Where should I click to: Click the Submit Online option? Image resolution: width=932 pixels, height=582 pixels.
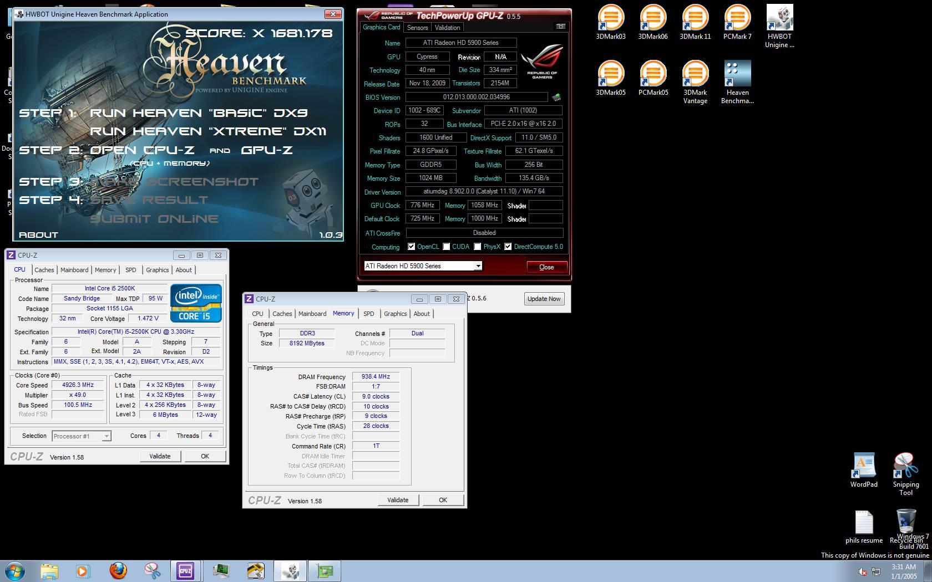[154, 218]
